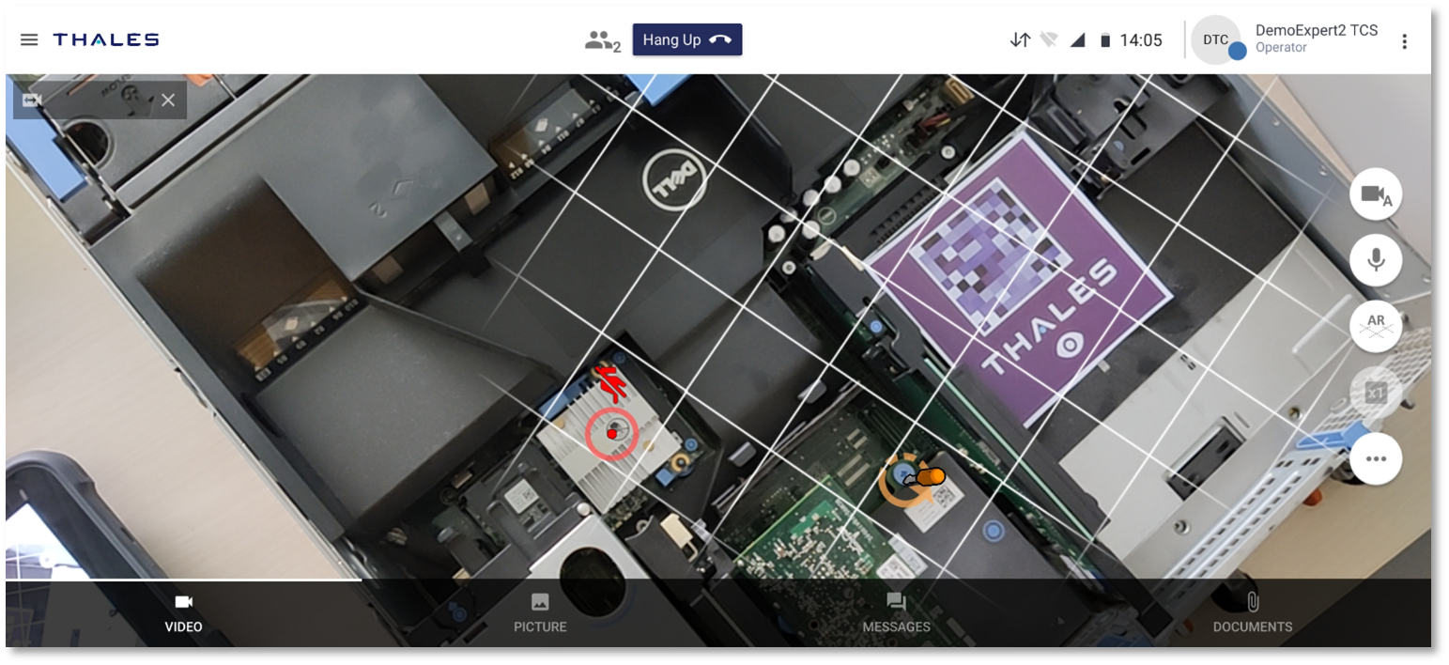Mute the microphone
The image size is (1449, 665).
pyautogui.click(x=1376, y=260)
